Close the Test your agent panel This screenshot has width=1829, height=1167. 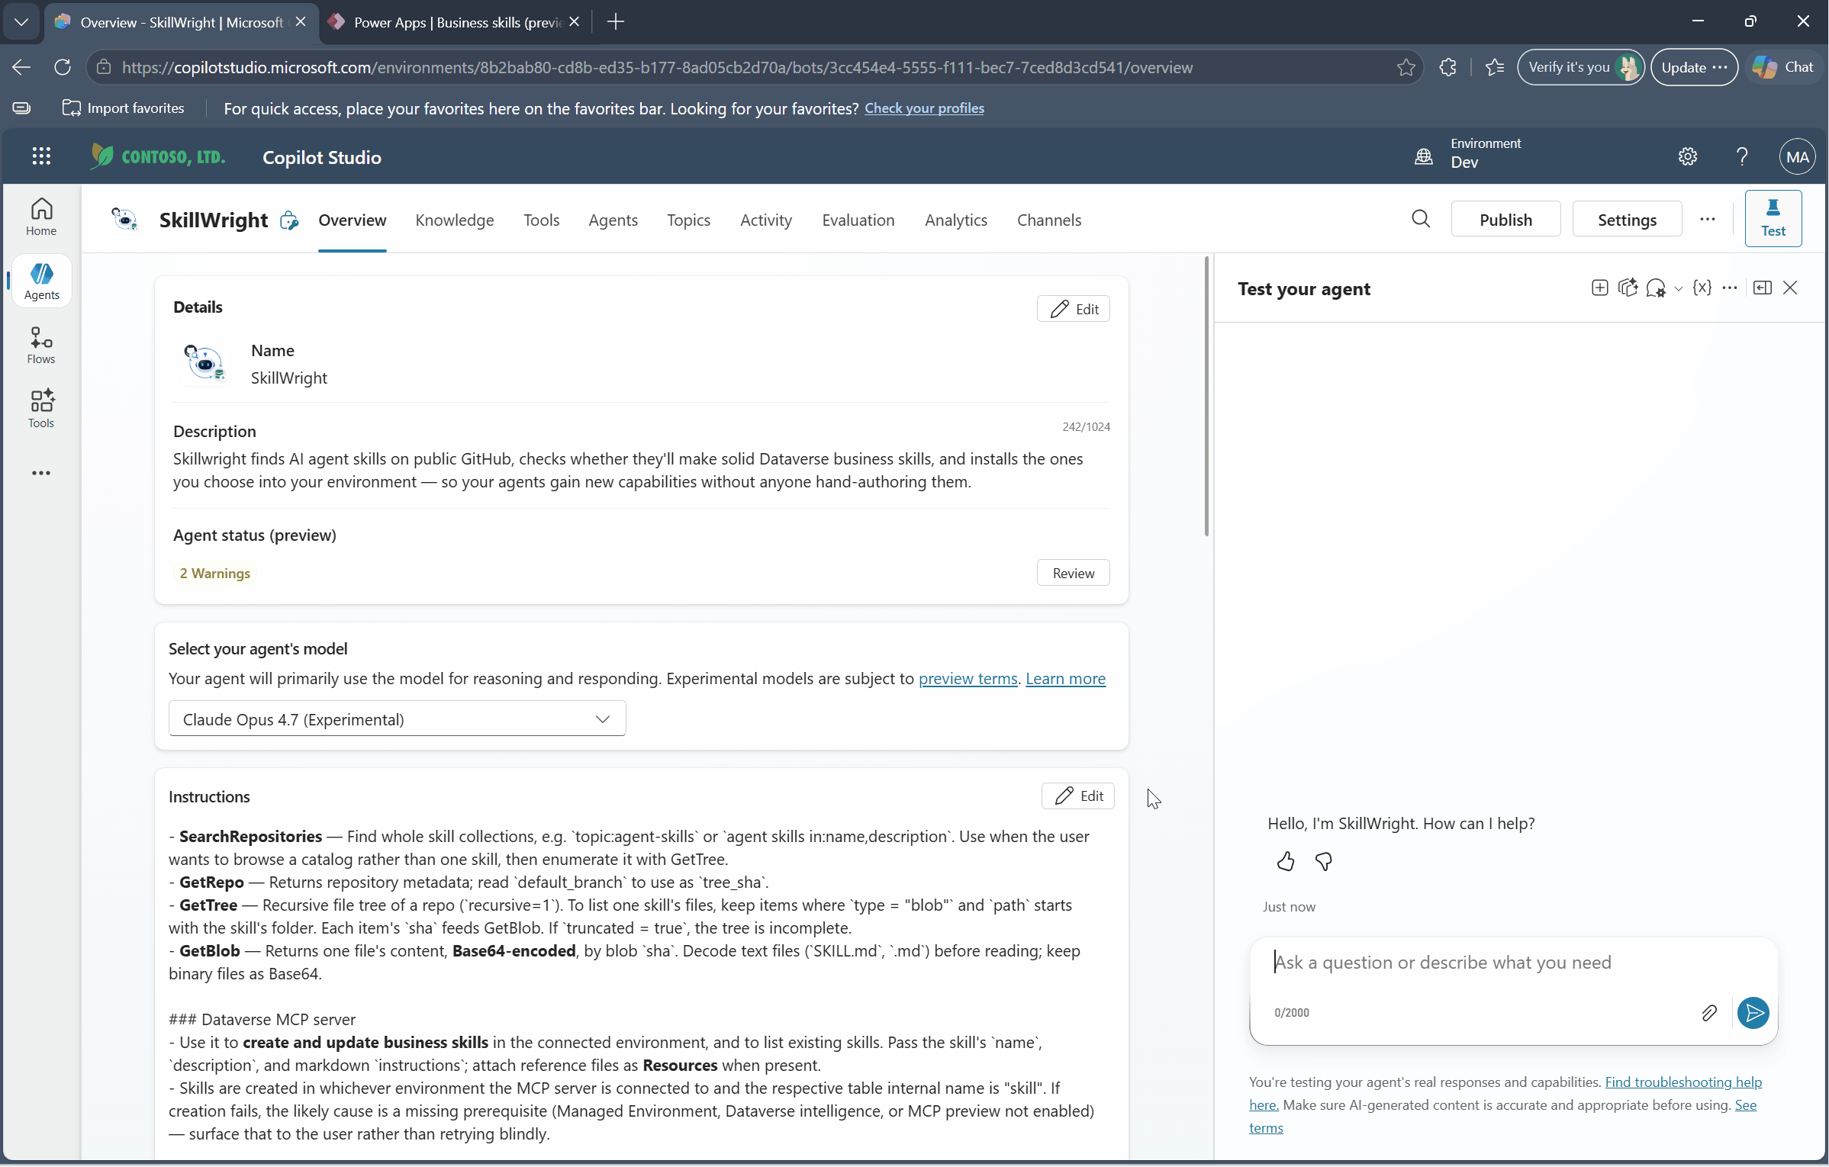coord(1790,288)
